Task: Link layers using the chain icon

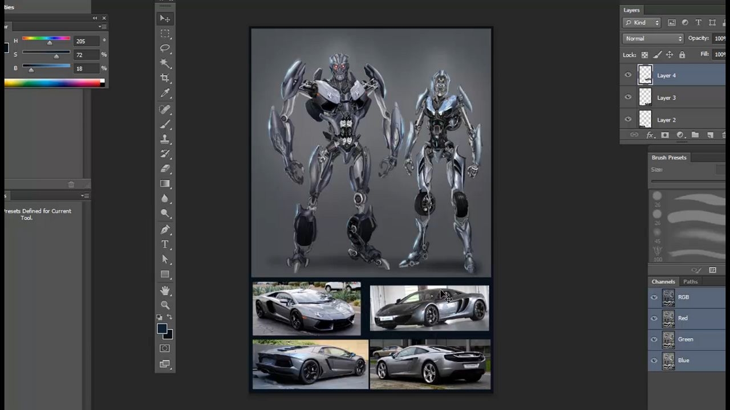Action: tap(634, 135)
